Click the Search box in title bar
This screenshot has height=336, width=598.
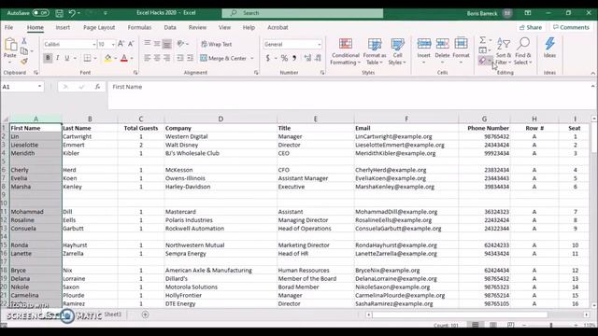pos(303,13)
